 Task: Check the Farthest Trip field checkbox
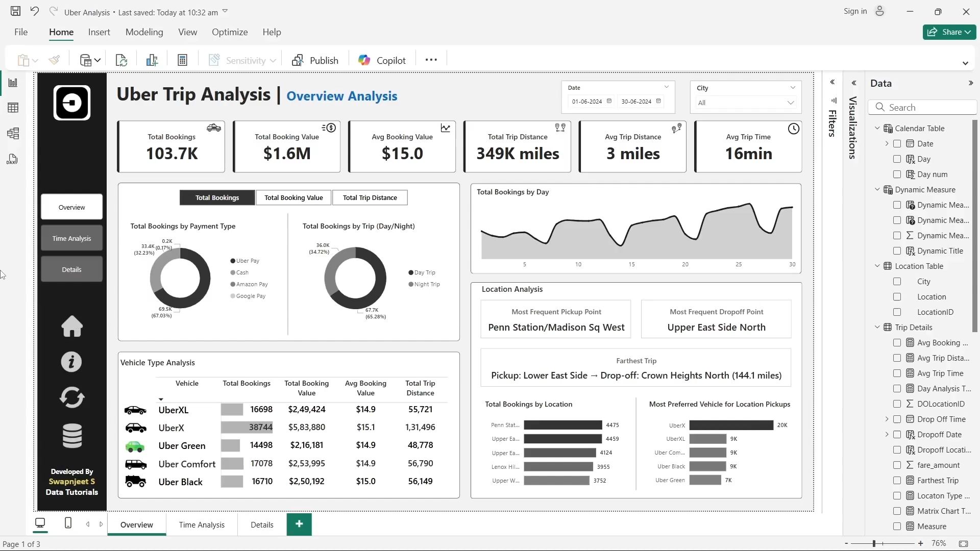click(x=897, y=481)
